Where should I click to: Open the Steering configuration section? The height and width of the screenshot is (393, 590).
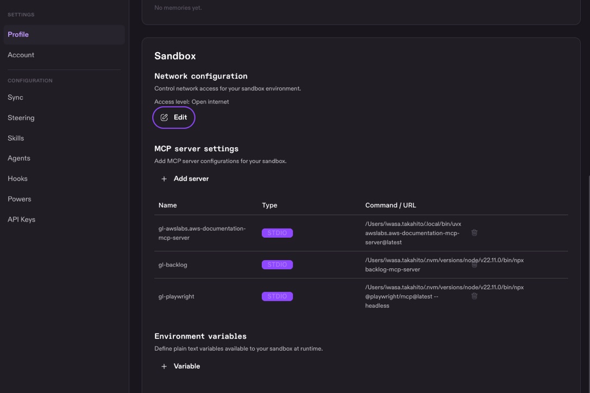64,118
